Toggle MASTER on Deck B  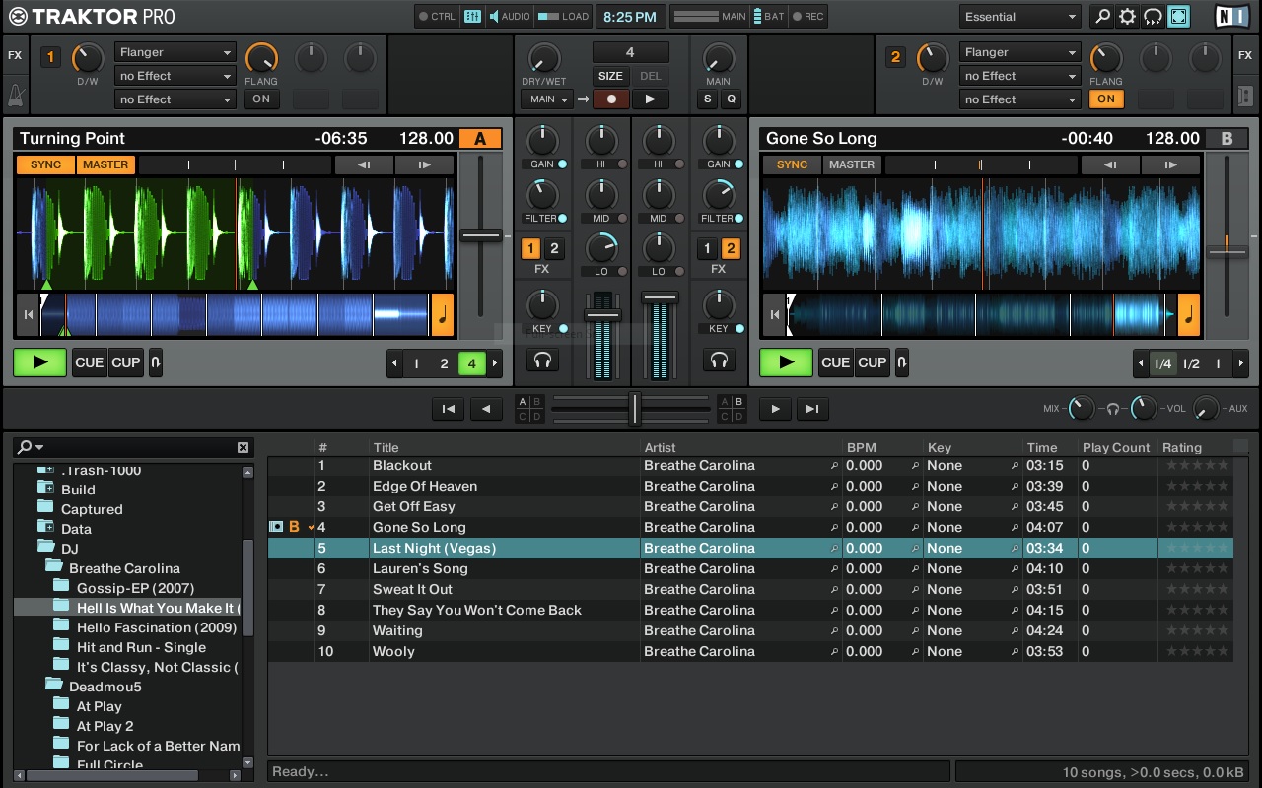coord(852,164)
